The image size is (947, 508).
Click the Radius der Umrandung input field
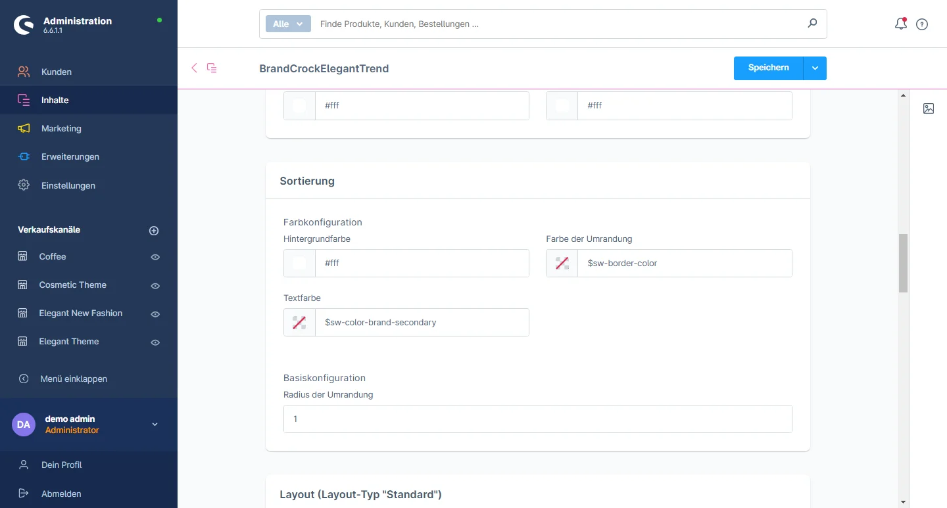(x=537, y=419)
